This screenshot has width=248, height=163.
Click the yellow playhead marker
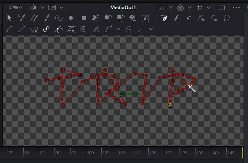tap(242, 153)
